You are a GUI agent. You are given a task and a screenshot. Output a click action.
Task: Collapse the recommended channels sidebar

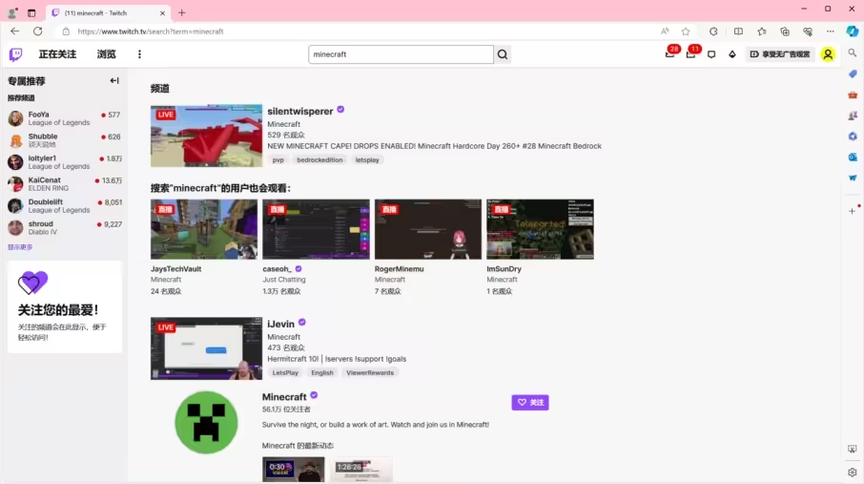click(114, 80)
